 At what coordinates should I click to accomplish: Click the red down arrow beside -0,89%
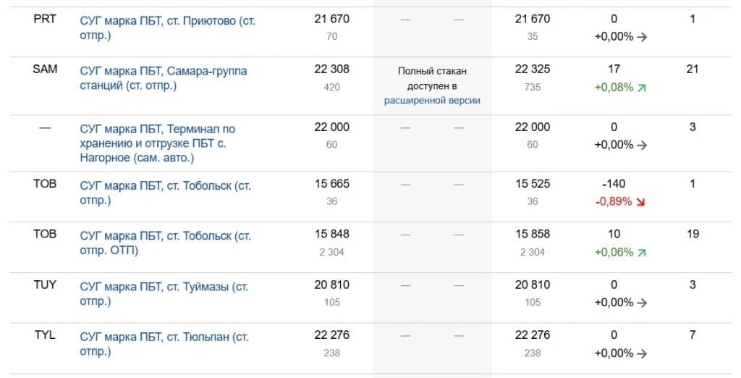tap(640, 201)
